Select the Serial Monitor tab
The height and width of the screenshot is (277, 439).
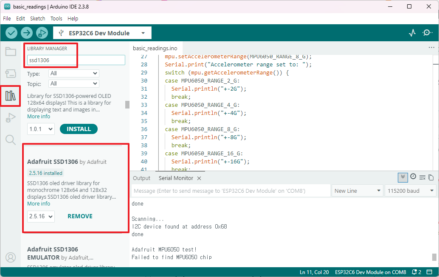[176, 178]
